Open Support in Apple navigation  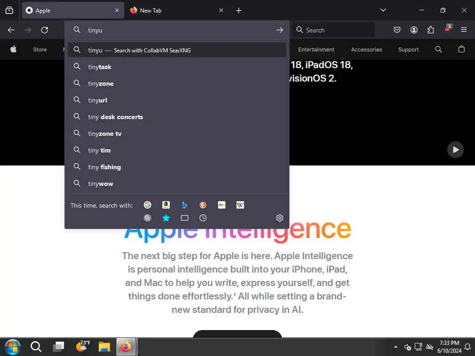coord(408,49)
